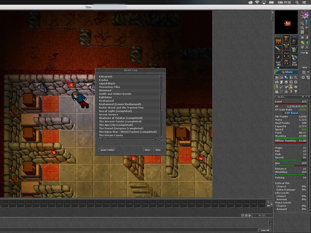Click the minimap floor level slider
The height and width of the screenshot is (233, 311).
point(307,27)
